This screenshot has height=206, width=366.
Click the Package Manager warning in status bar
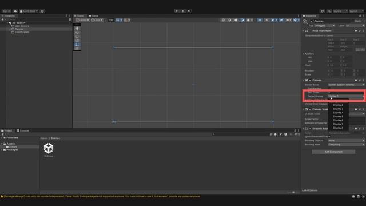click(x=102, y=196)
